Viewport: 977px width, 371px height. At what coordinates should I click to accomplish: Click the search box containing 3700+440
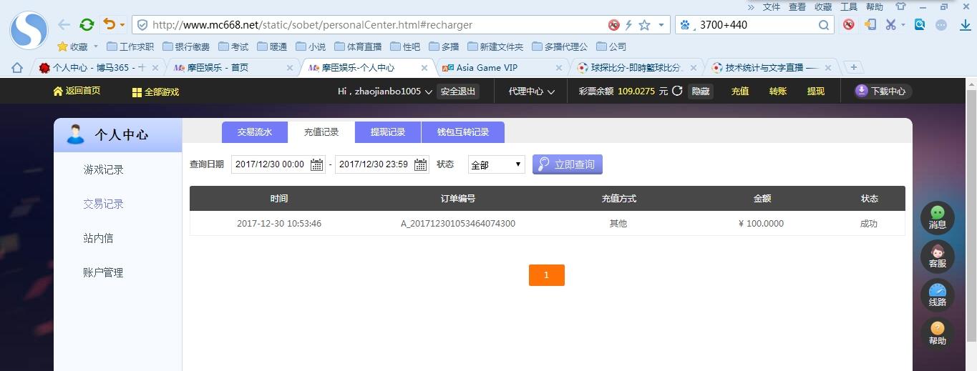pyautogui.click(x=755, y=25)
